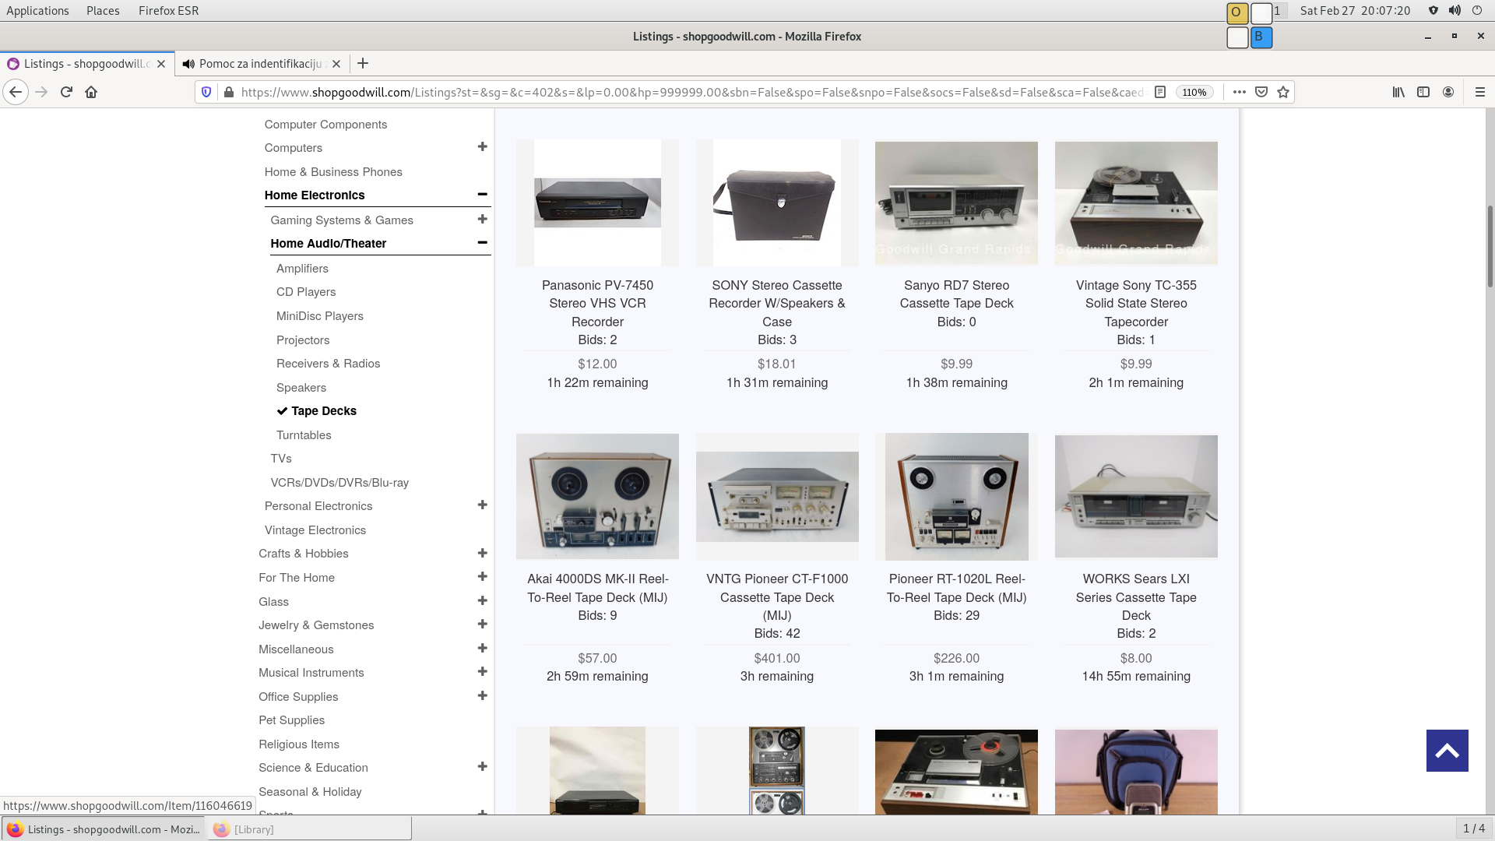Viewport: 1495px width, 841px height.
Task: Select Listings window in taskbar
Action: pyautogui.click(x=104, y=829)
